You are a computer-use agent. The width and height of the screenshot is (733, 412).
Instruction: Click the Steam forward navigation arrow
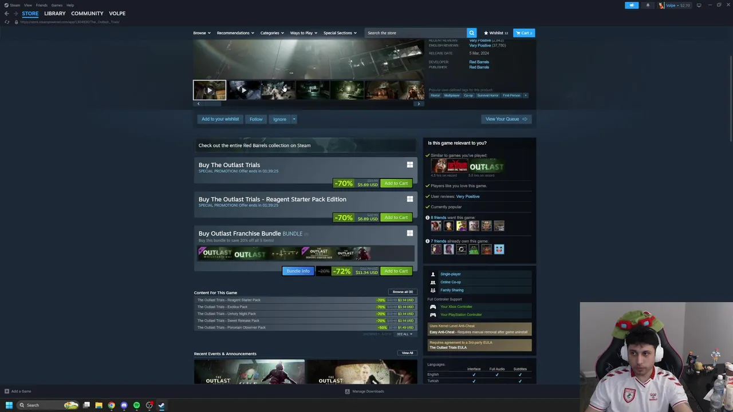pos(15,13)
